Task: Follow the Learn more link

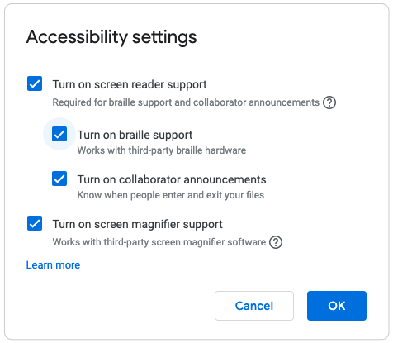Action: [x=53, y=265]
